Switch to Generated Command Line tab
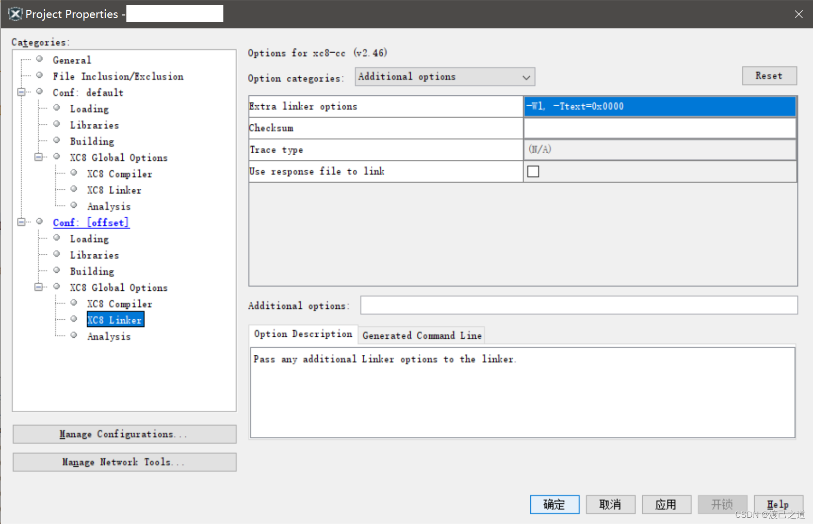Image resolution: width=813 pixels, height=524 pixels. pos(422,336)
